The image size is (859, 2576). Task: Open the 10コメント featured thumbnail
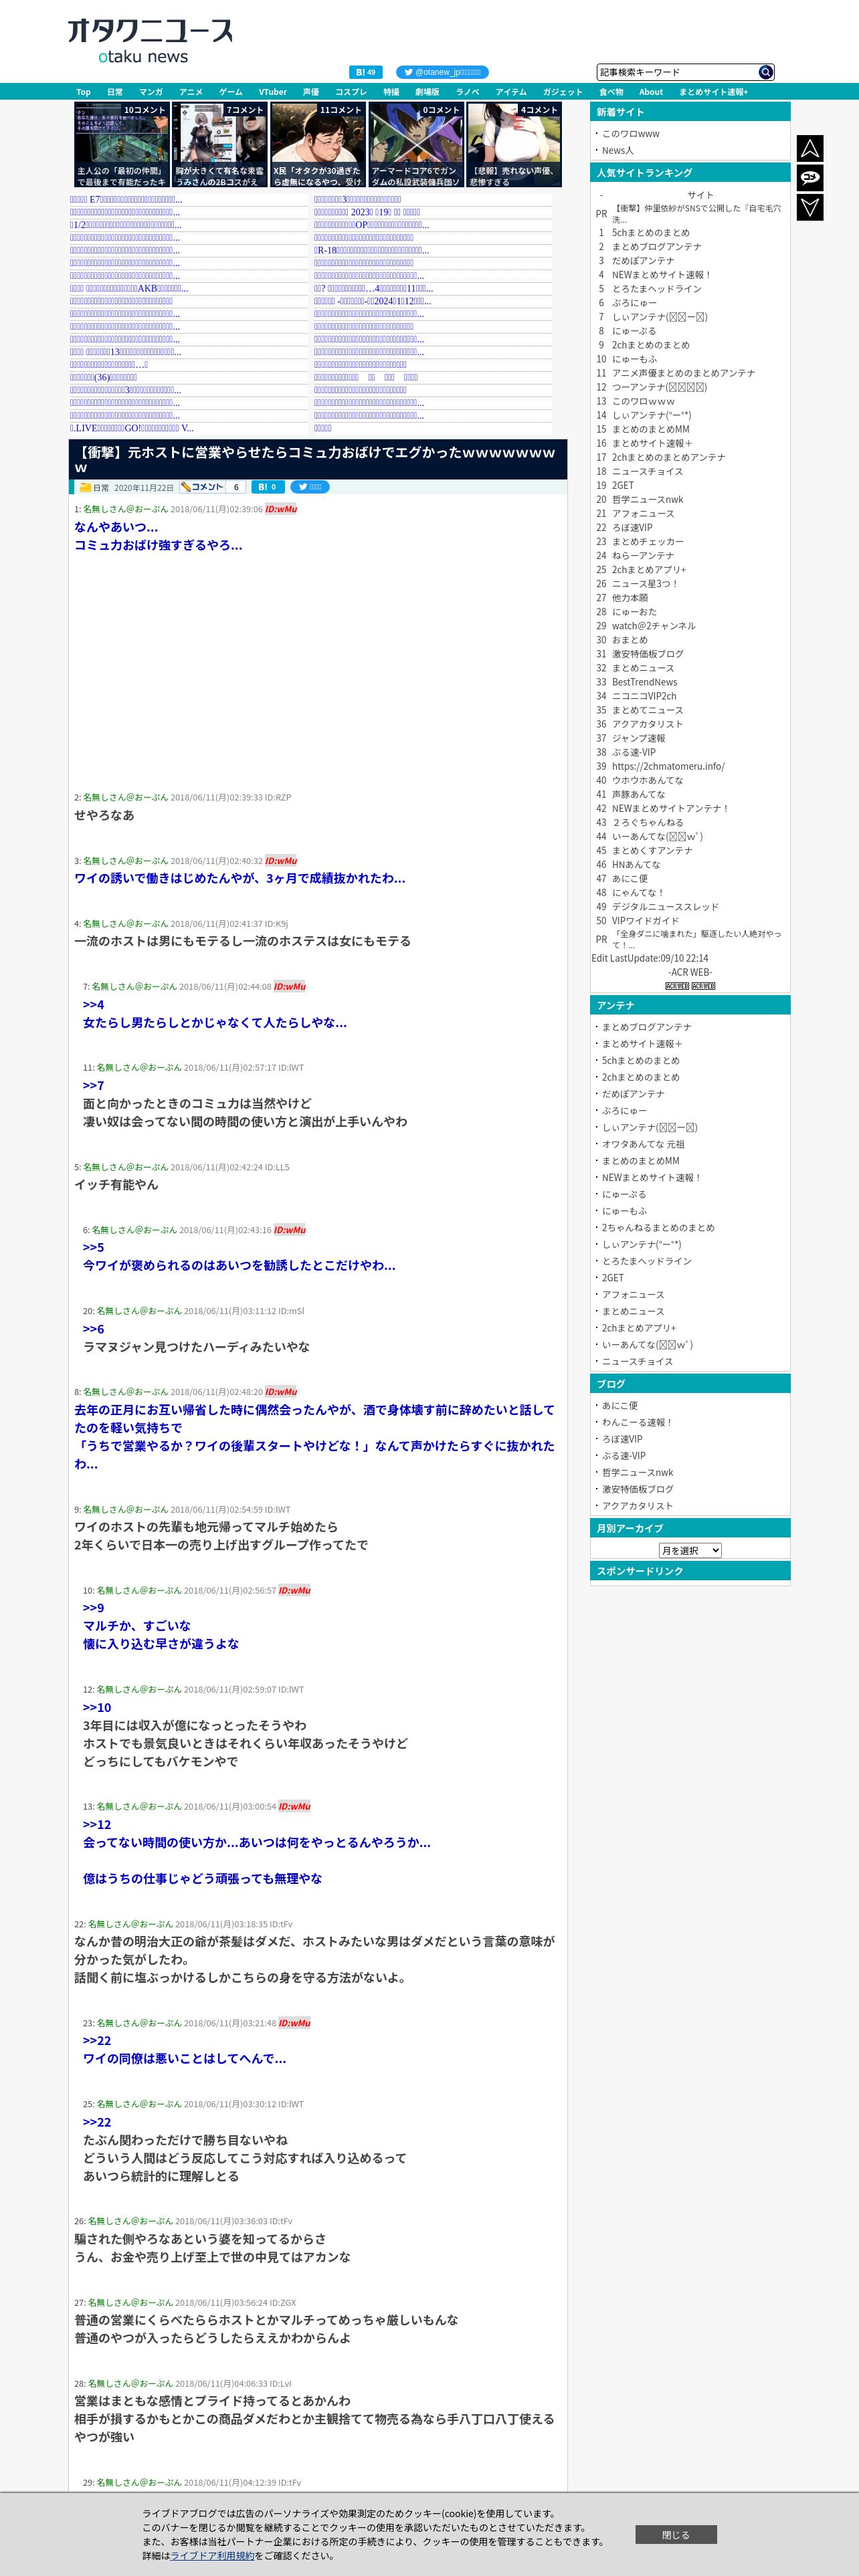coord(121,145)
